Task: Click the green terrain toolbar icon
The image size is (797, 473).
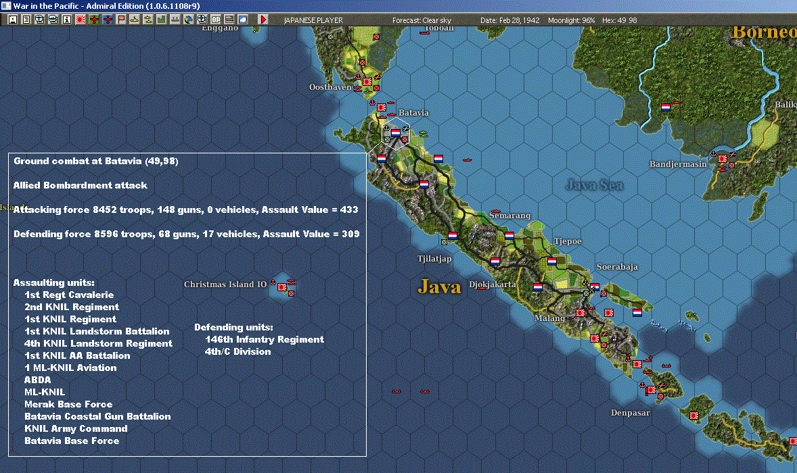Action: (x=161, y=20)
